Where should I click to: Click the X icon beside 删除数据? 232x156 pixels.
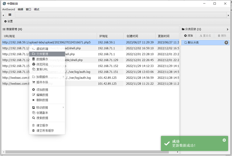(33, 100)
